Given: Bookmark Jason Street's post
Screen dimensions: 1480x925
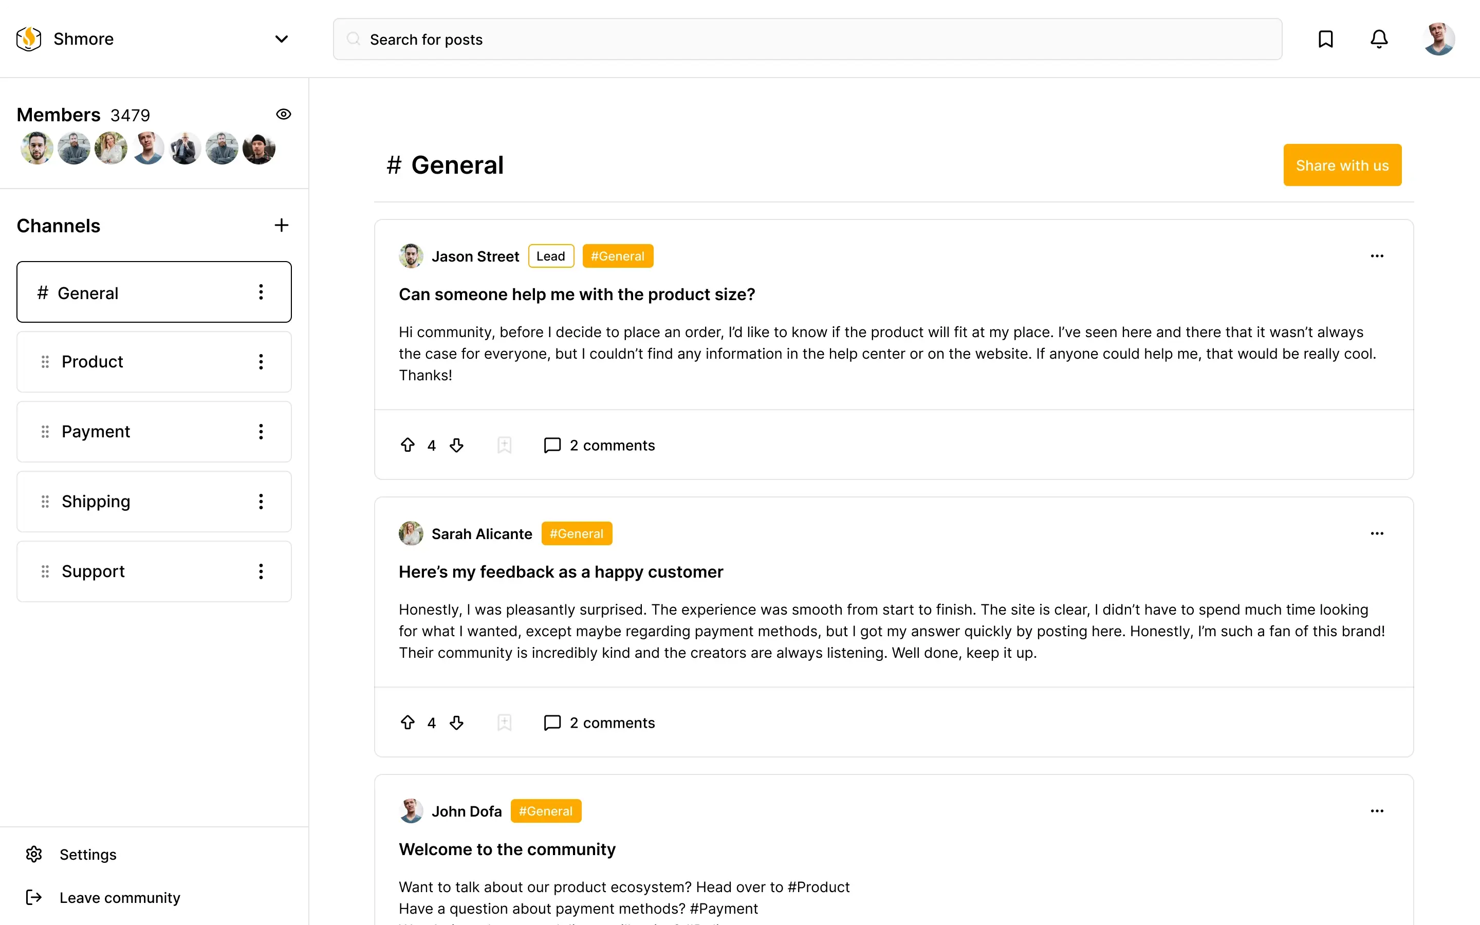Looking at the screenshot, I should point(504,445).
